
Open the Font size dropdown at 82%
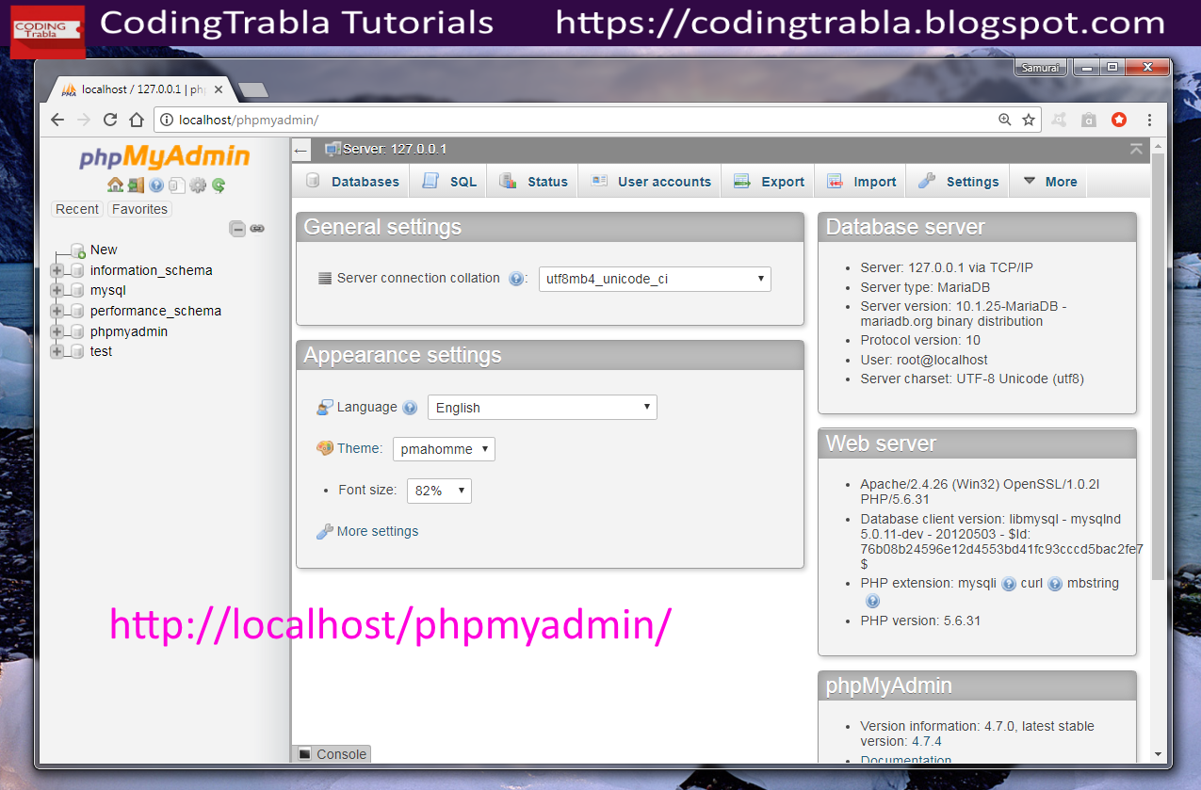439,491
